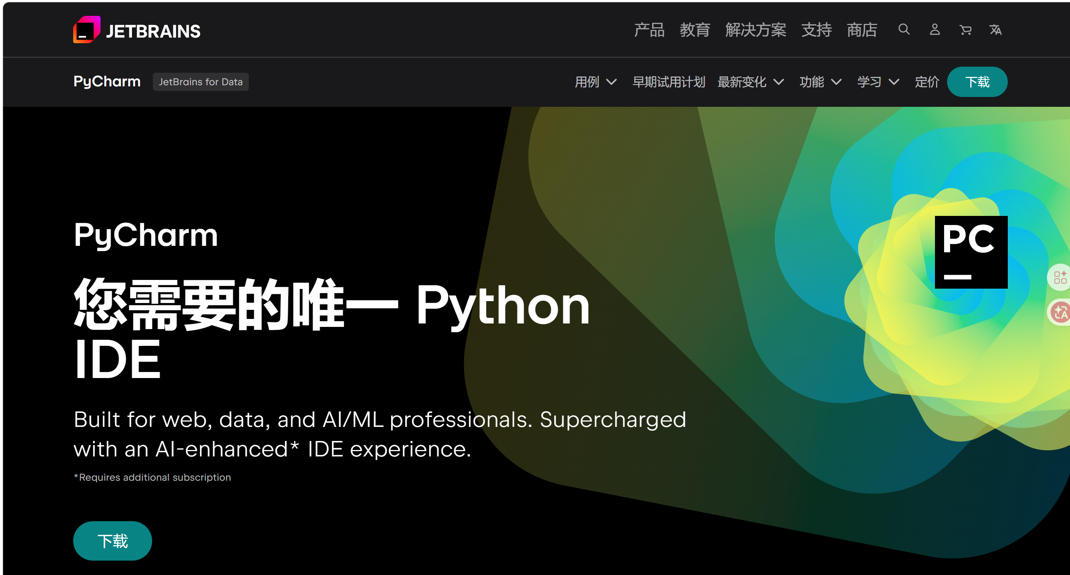Open the 早期试用计划 link
The image size is (1070, 575).
point(669,82)
